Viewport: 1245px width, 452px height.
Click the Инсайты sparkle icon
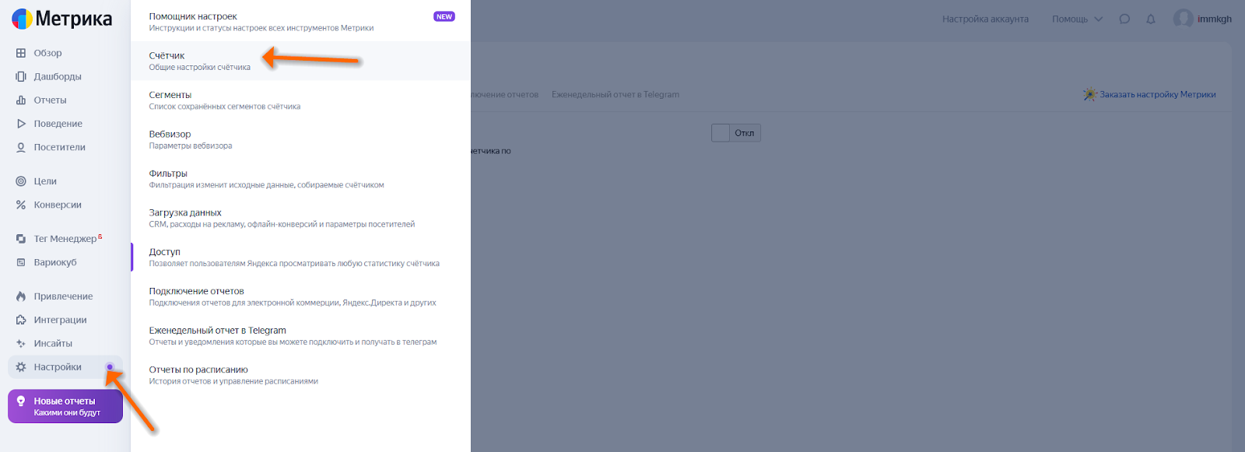tap(21, 343)
